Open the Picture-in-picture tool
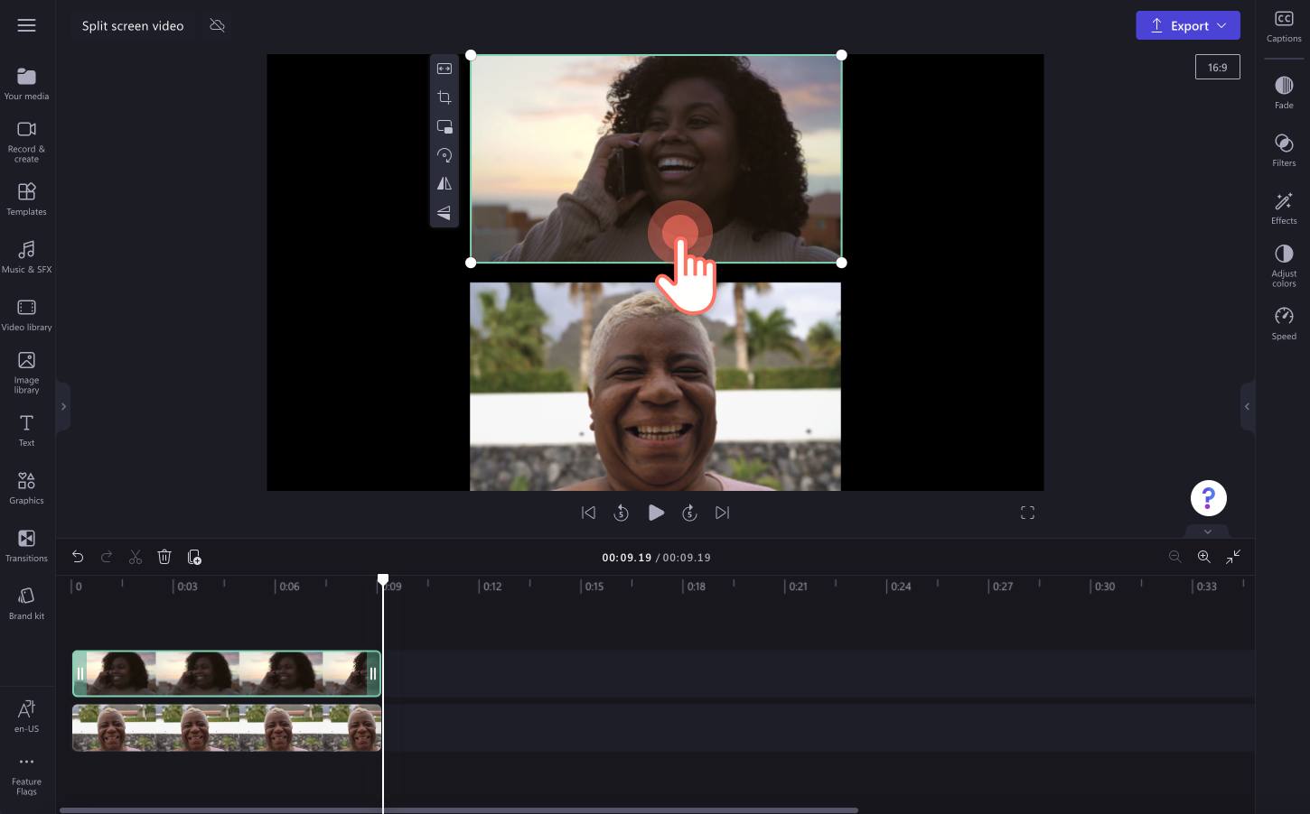 point(444,126)
